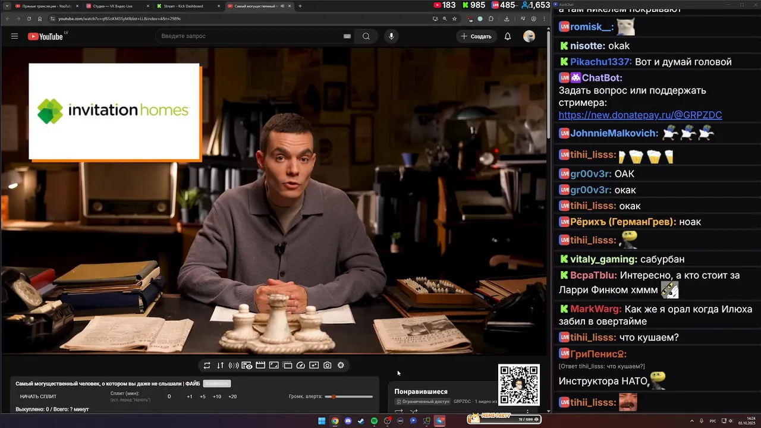Click the split minutes value 0
Image resolution: width=761 pixels, height=428 pixels.
click(169, 396)
